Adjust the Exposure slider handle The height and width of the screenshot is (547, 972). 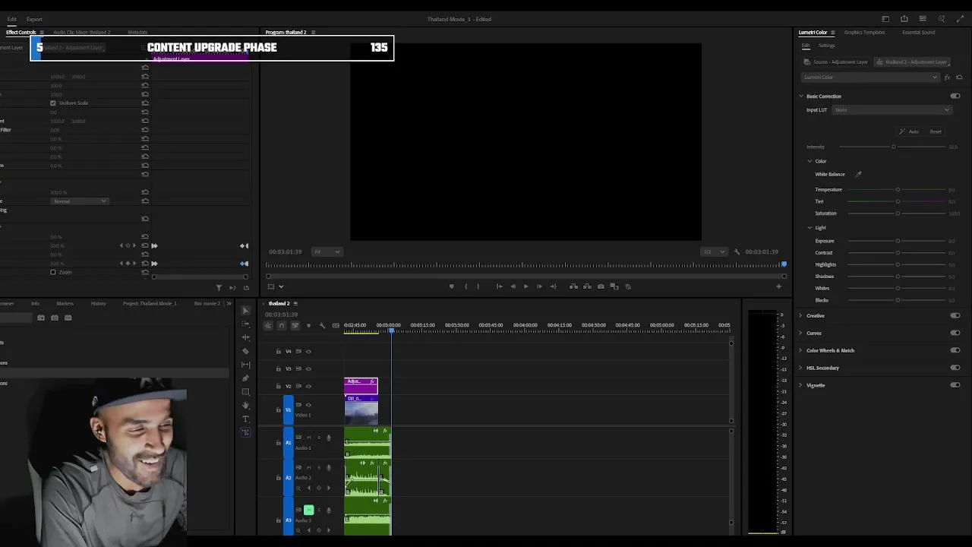[898, 241]
